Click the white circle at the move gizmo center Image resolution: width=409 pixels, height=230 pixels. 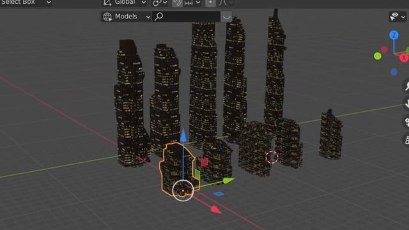point(183,190)
